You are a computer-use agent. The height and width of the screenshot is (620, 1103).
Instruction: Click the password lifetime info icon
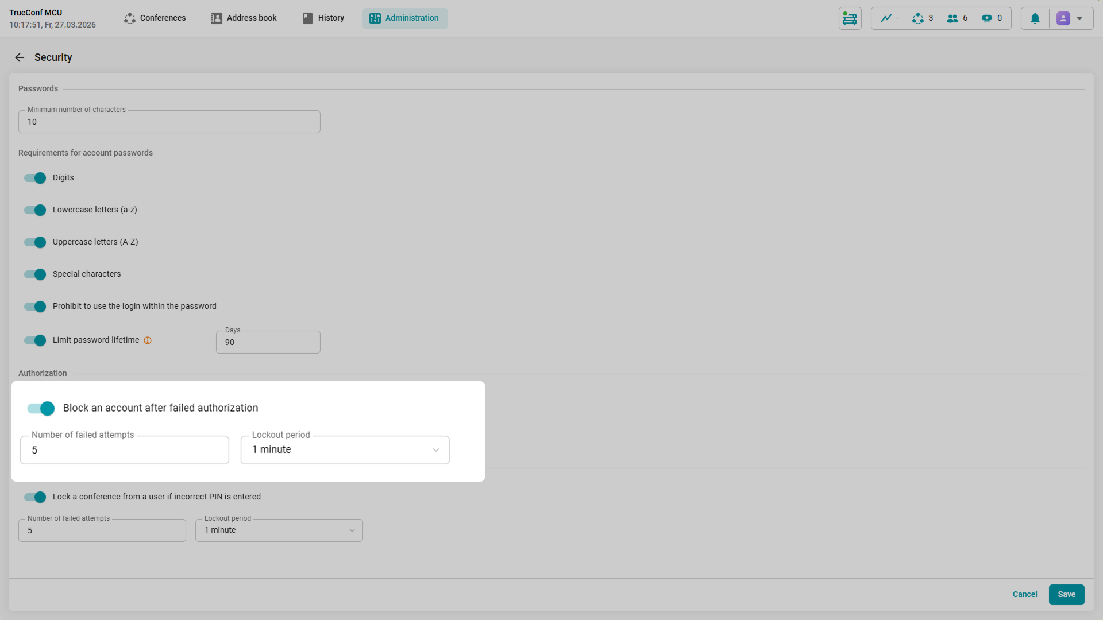tap(148, 340)
